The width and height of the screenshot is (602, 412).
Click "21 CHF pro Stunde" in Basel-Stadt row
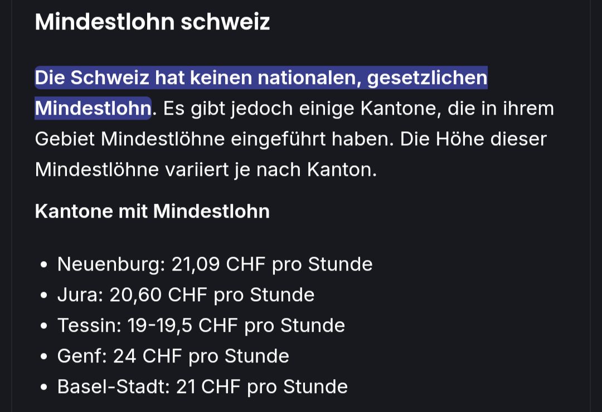point(262,387)
